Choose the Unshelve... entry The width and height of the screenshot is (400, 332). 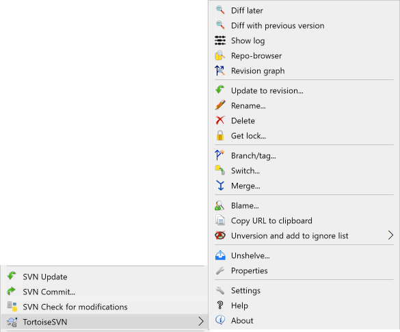click(x=304, y=255)
